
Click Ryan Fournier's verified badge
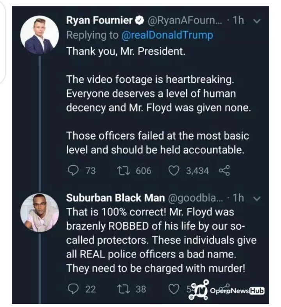139,21
